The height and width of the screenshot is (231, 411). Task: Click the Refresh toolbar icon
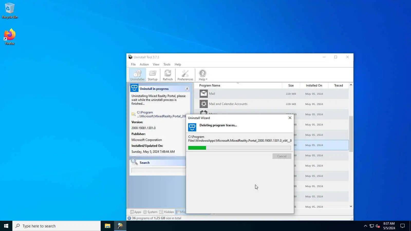(x=168, y=75)
